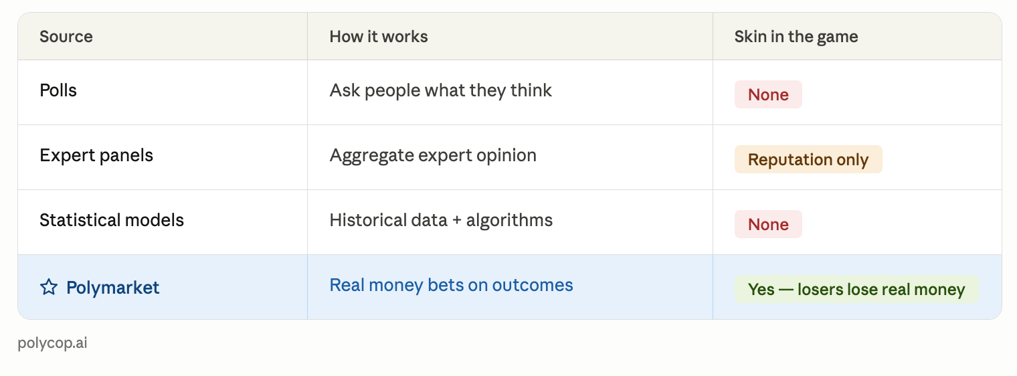
Task: Click the Reputation only badge
Action: [808, 159]
